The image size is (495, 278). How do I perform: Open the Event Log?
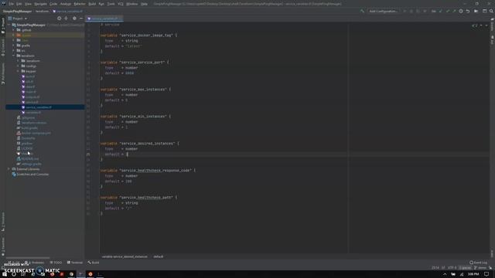tap(478, 263)
